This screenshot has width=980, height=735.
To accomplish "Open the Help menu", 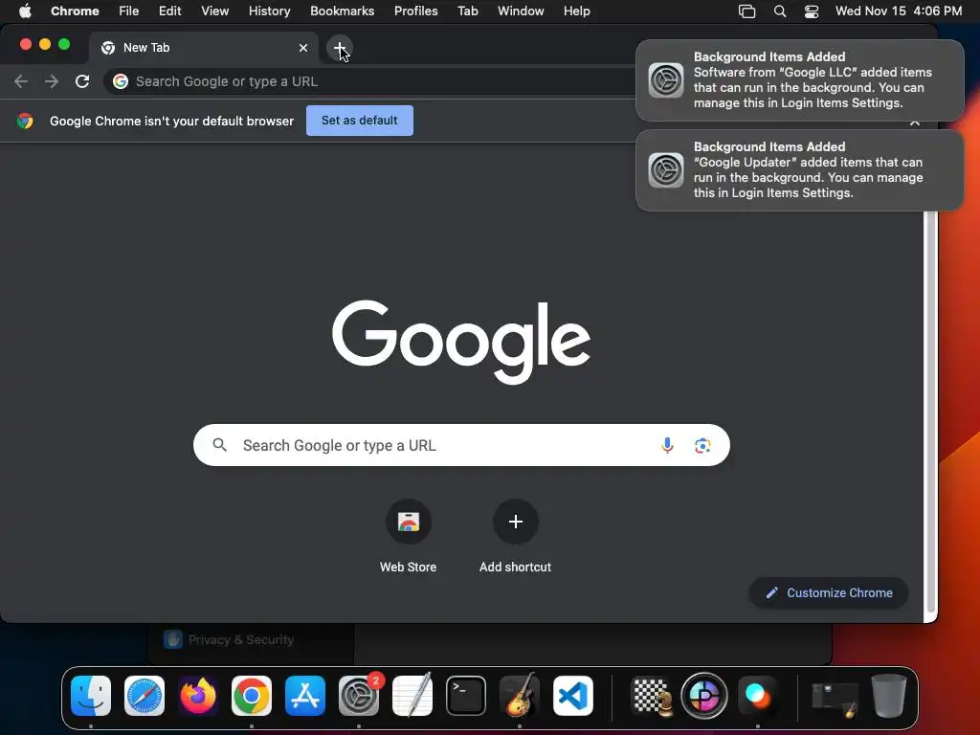I will (576, 11).
